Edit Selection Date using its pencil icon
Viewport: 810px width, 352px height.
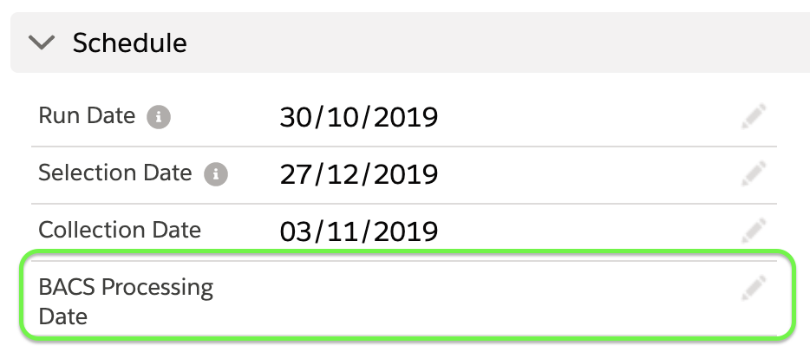[x=754, y=174]
